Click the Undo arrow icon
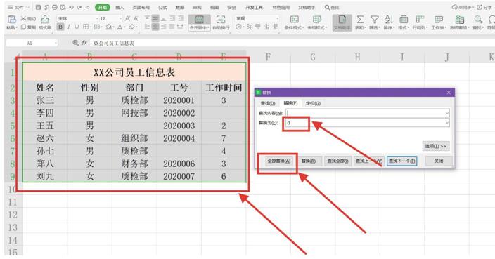This screenshot has height=259, width=495. pos(72,7)
